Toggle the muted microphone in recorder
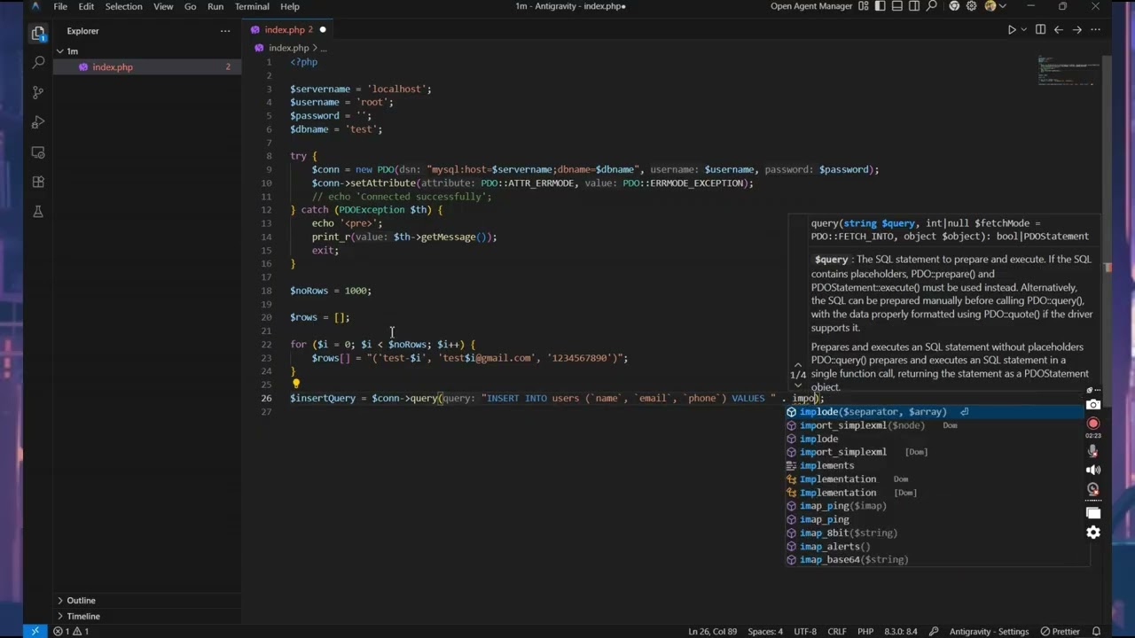The image size is (1135, 638). pos(1093,451)
